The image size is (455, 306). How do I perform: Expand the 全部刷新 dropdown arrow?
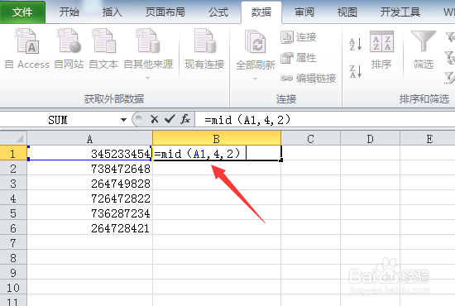(255, 79)
